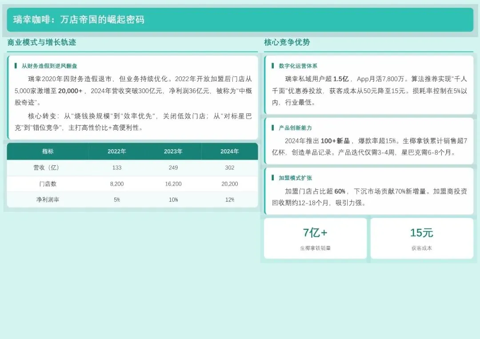This screenshot has width=480, height=339.
Task: Click the '从财务造假到逆风翻盘' card title
Action: (49, 66)
